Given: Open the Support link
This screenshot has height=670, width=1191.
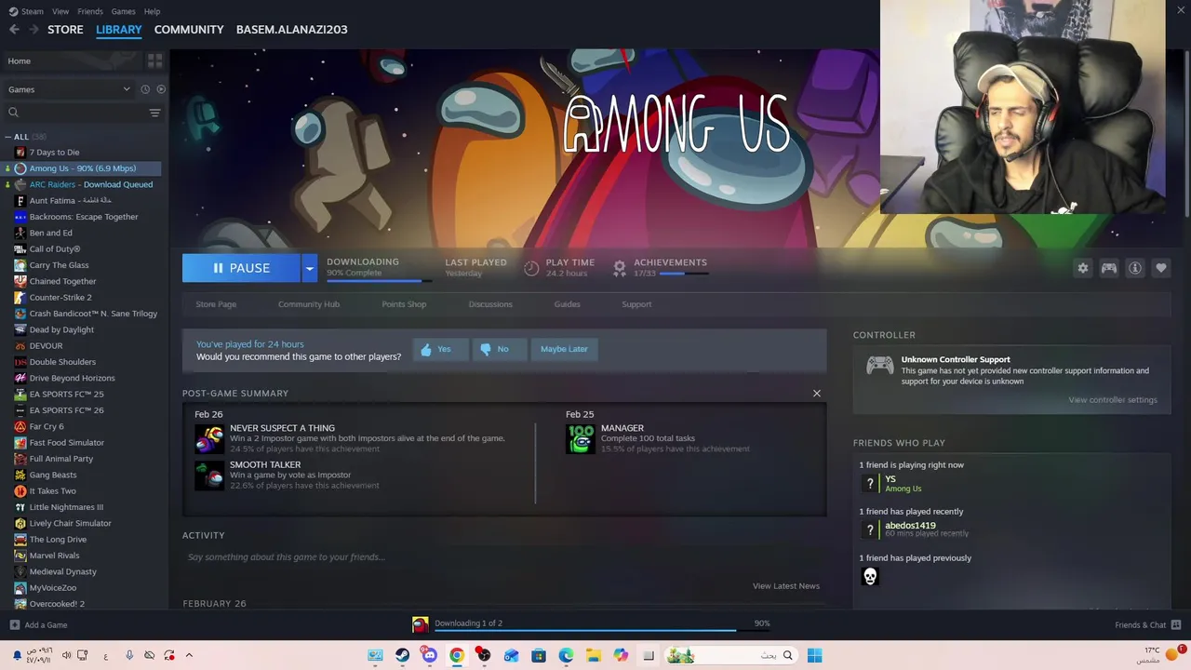Looking at the screenshot, I should pos(636,304).
